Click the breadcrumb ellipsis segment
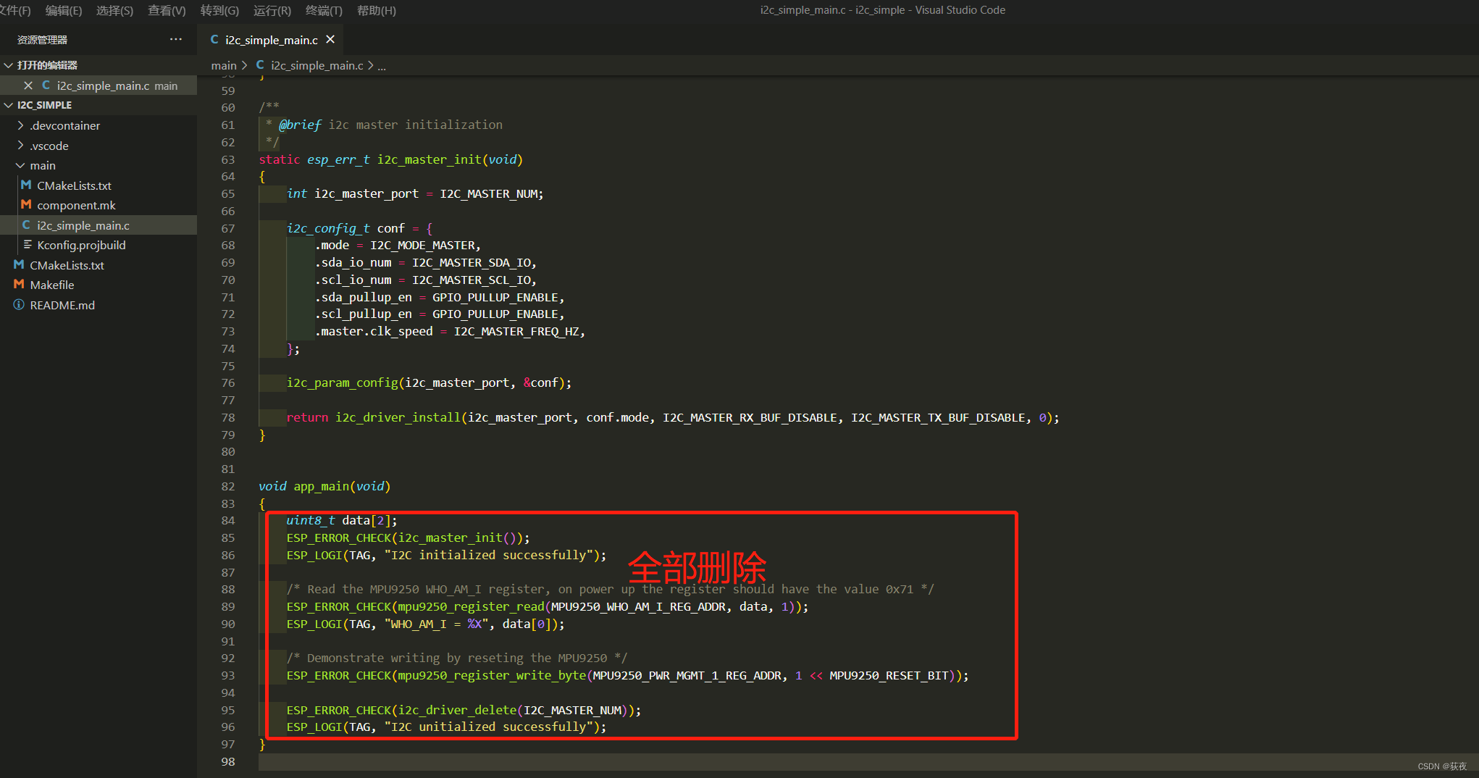 (x=382, y=65)
